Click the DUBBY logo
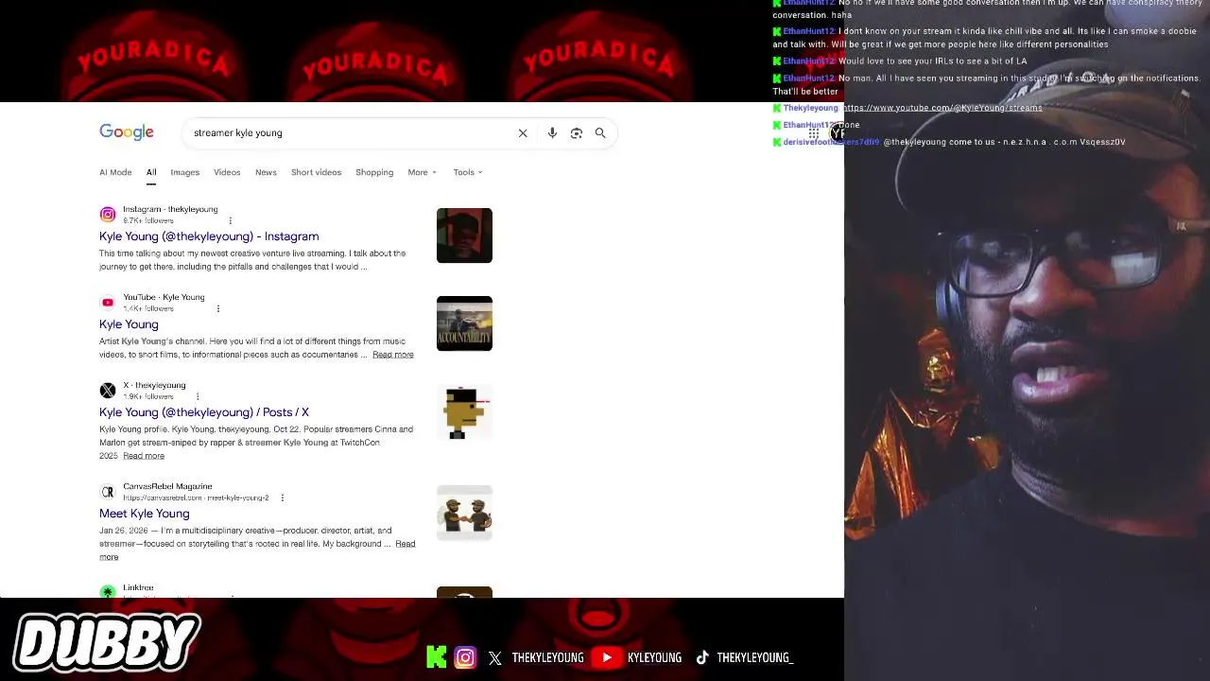Viewport: 1210px width, 681px height. 106,642
